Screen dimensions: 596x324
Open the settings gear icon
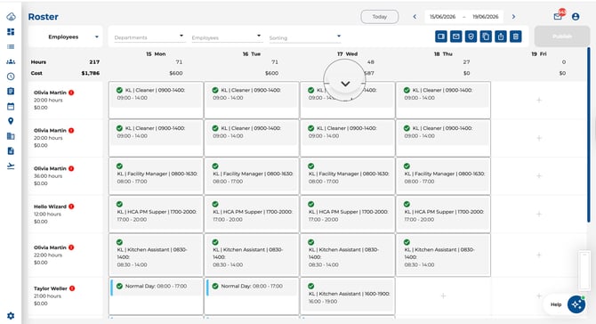click(11, 316)
